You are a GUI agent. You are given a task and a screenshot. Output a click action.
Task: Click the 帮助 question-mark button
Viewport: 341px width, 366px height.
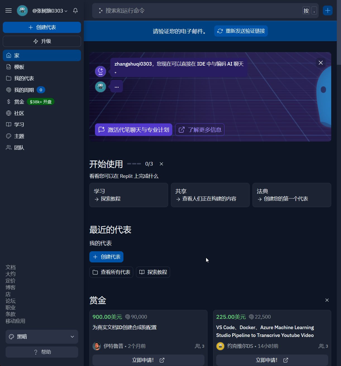coord(42,352)
